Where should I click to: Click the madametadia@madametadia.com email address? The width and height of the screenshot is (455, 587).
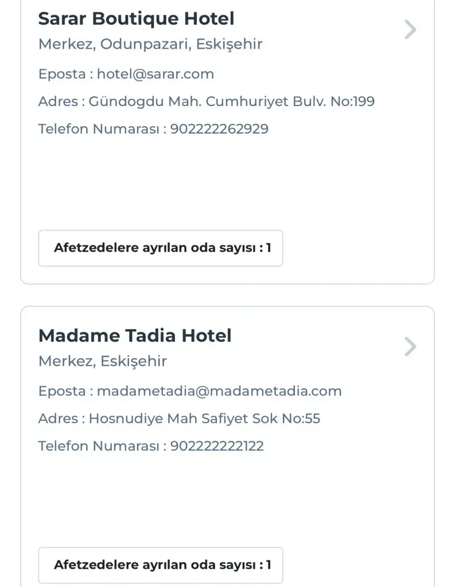point(219,391)
